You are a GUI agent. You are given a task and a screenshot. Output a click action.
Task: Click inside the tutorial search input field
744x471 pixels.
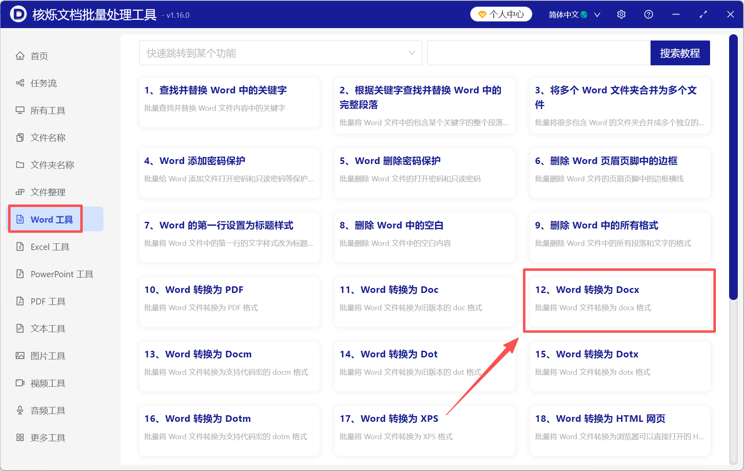click(538, 53)
